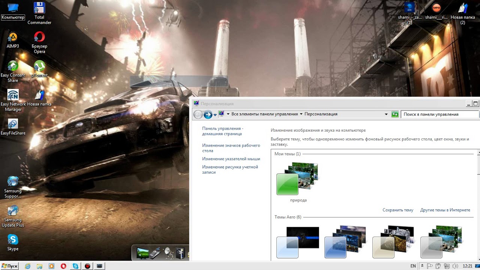
Task: Click the monitor icon in the desktop dock
Action: 142,253
